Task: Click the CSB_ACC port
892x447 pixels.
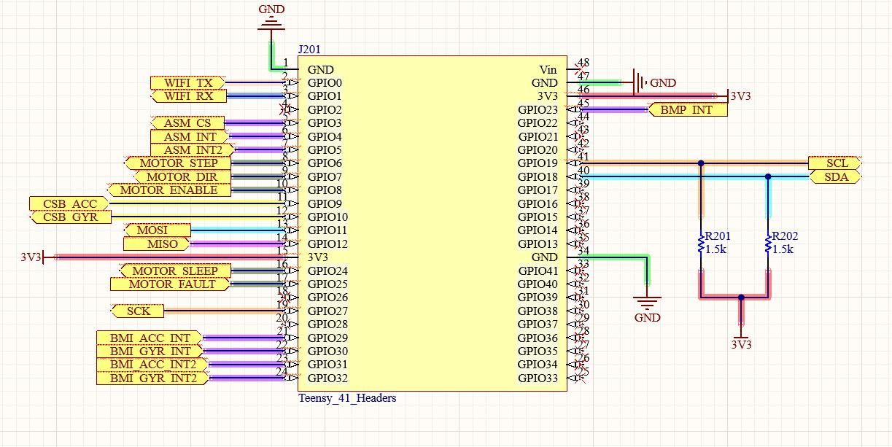Action: click(x=69, y=203)
